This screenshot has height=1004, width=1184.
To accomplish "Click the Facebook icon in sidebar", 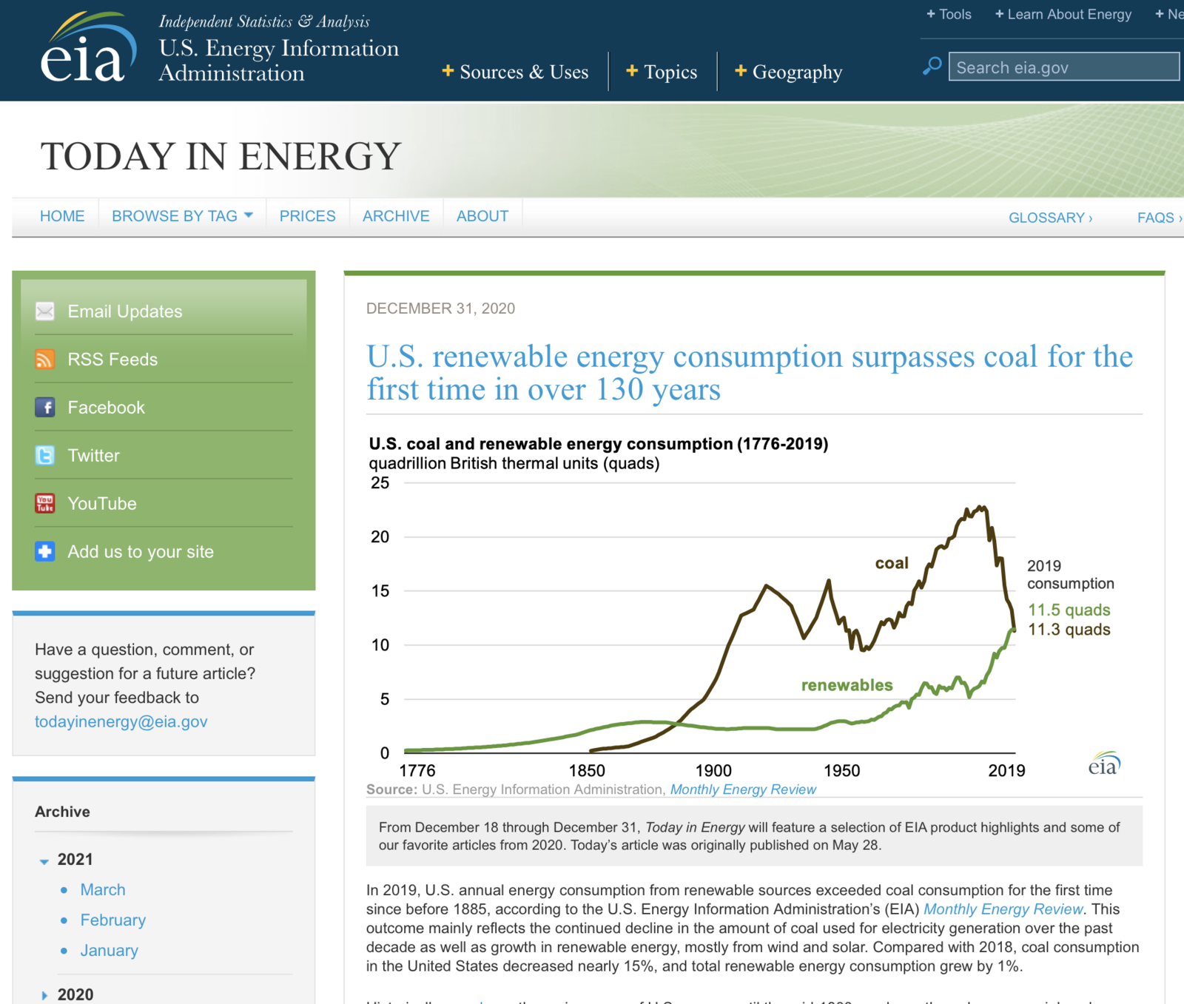I will coord(45,407).
